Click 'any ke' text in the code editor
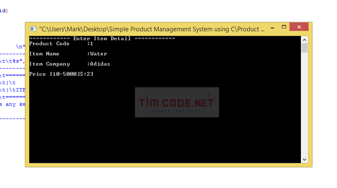 15,105
